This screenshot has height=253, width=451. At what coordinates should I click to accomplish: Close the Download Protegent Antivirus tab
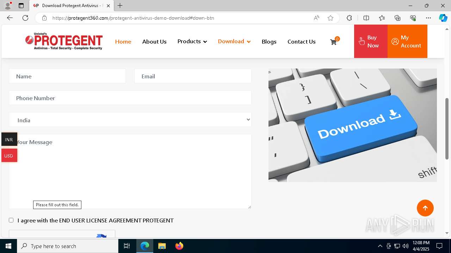(108, 6)
